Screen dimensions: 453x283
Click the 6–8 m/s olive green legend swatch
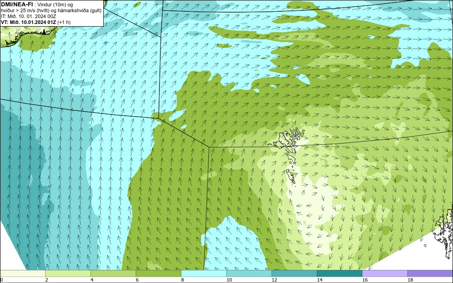(159, 274)
